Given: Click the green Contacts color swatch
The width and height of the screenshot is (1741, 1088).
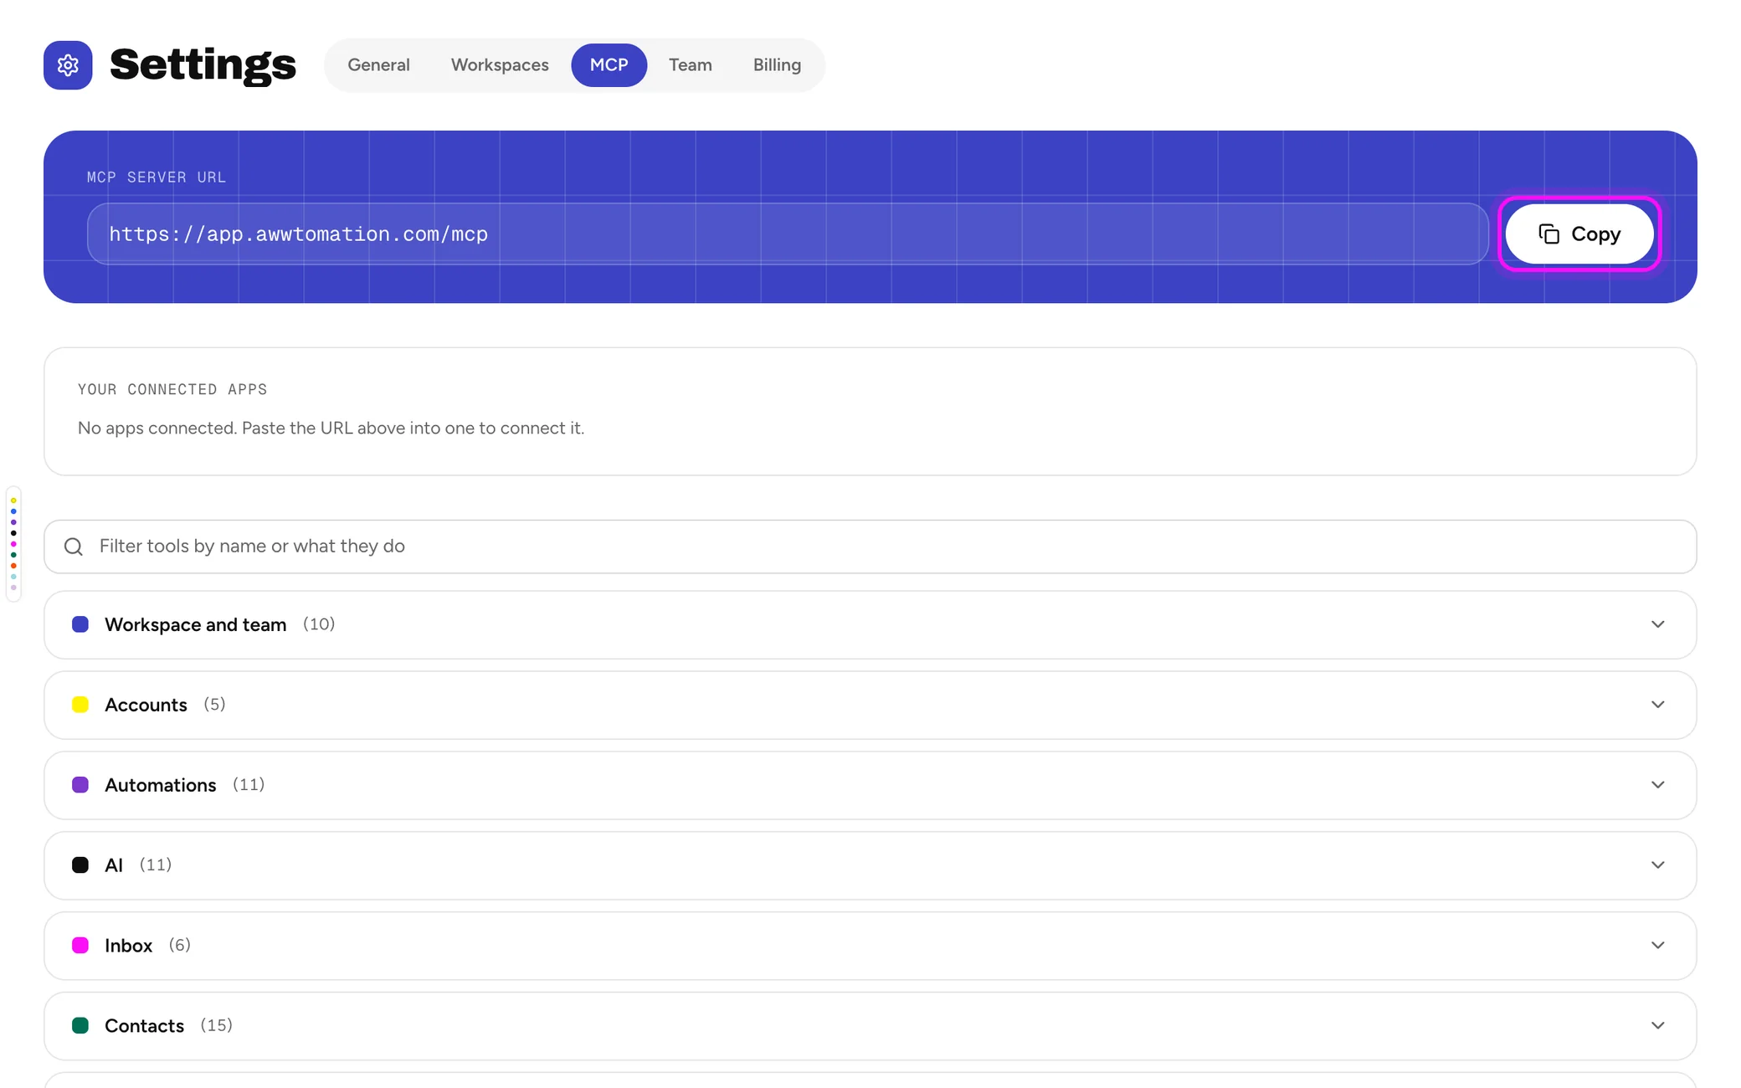Looking at the screenshot, I should pyautogui.click(x=80, y=1026).
